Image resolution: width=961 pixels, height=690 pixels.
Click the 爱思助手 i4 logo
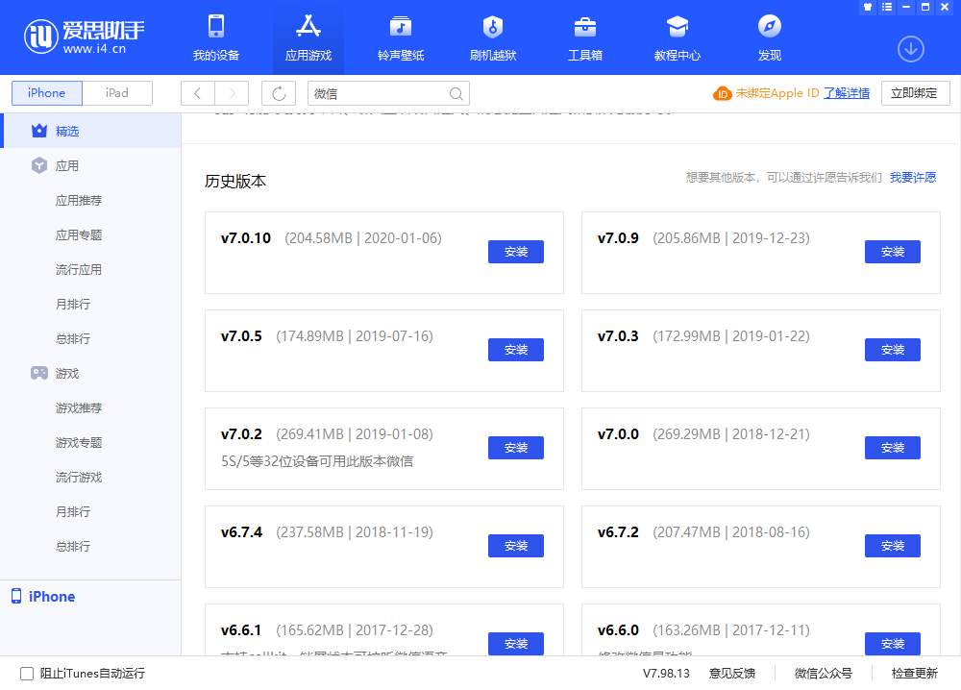[84, 37]
